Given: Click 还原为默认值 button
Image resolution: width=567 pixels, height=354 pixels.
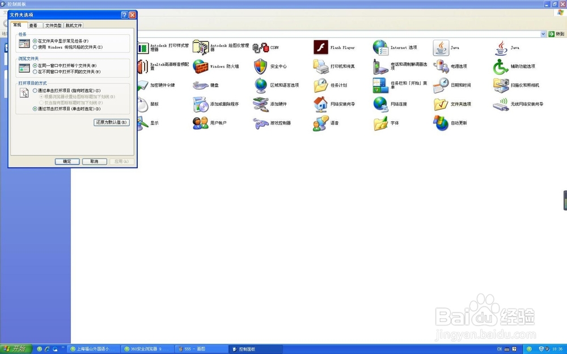Looking at the screenshot, I should 111,122.
